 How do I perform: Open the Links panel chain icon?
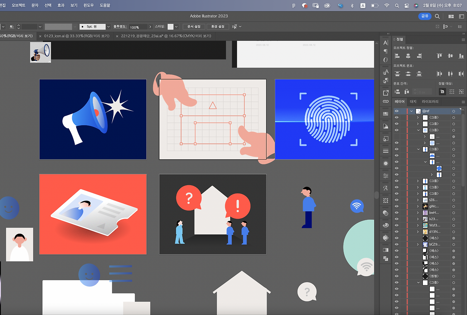[x=386, y=101]
